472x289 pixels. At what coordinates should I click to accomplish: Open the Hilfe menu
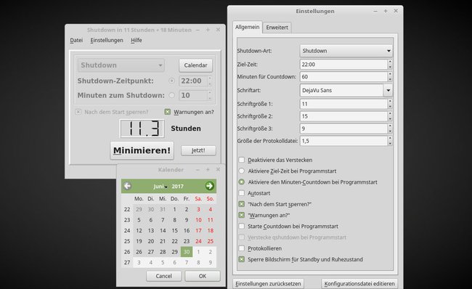pos(137,40)
